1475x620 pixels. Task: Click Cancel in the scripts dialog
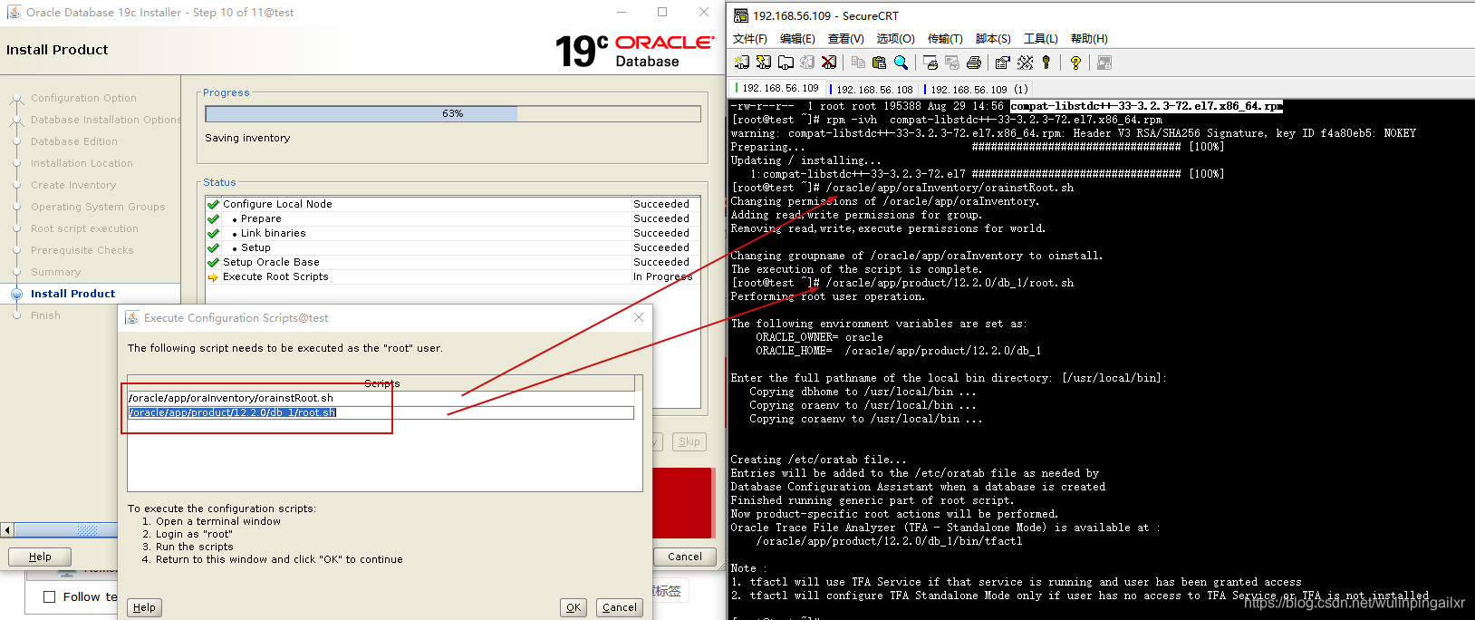coord(620,607)
